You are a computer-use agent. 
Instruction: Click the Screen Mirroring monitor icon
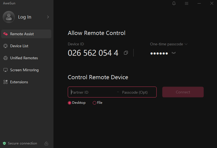click(x=5, y=70)
